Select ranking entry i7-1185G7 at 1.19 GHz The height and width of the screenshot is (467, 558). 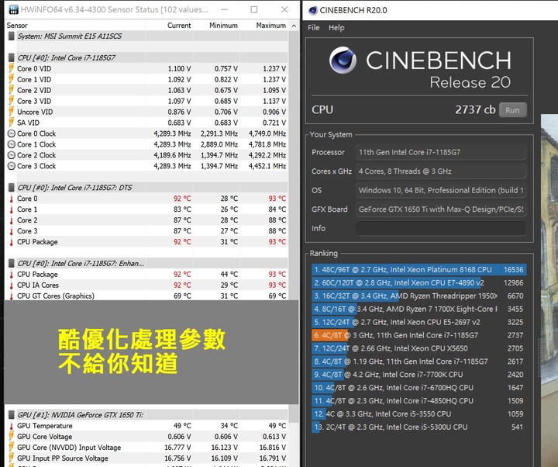(418, 361)
